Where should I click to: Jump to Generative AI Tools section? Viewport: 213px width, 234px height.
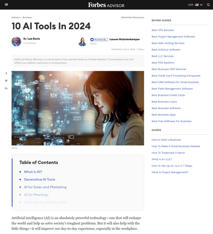point(39,179)
